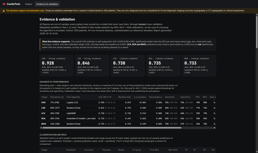
Task: Click the RCA row label in performance table
Action: pos(43,119)
